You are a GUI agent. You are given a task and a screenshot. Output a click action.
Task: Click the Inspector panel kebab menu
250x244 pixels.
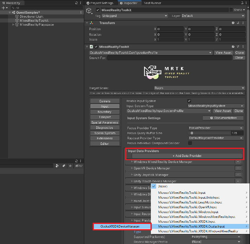coord(247,3)
